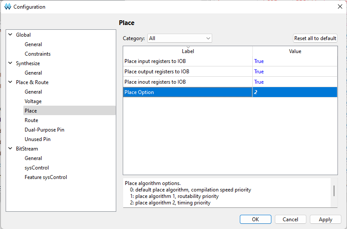Collapse the Place & Route tree node

(10, 82)
